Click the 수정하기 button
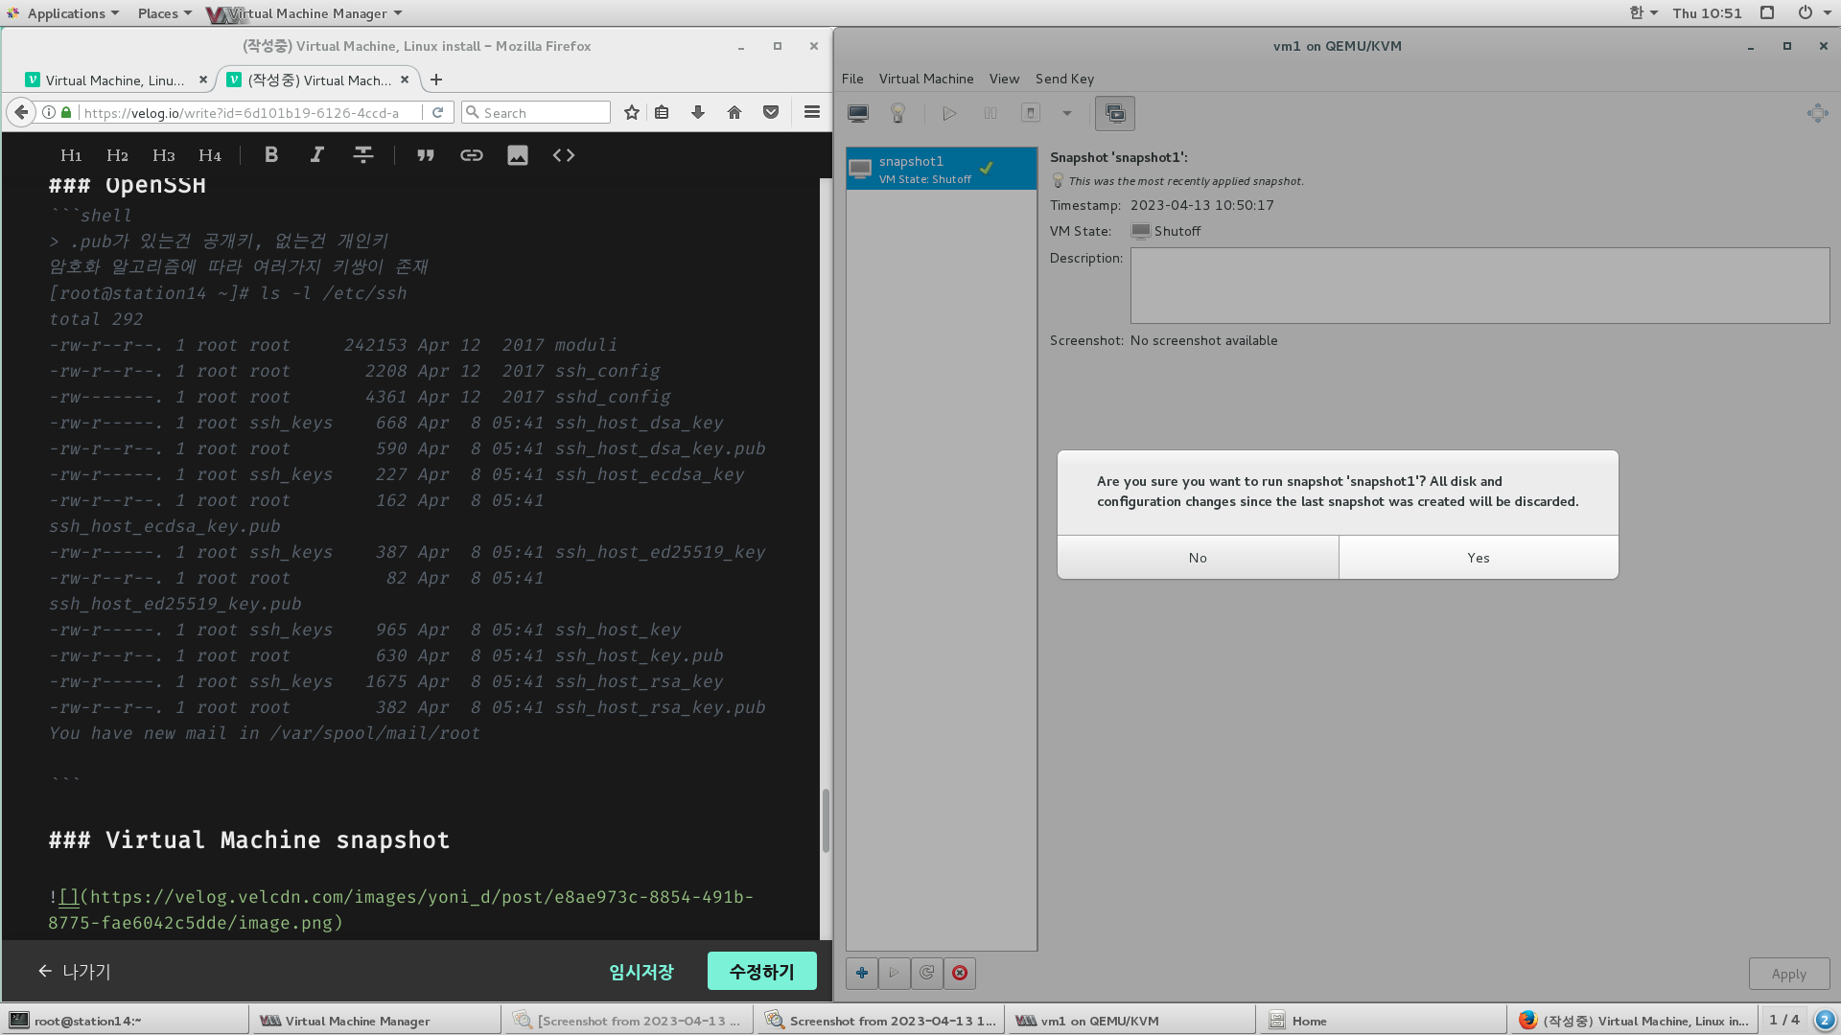This screenshot has height=1035, width=1841. (761, 971)
